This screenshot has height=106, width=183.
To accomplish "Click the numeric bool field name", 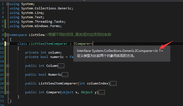I will tap(57, 57).
